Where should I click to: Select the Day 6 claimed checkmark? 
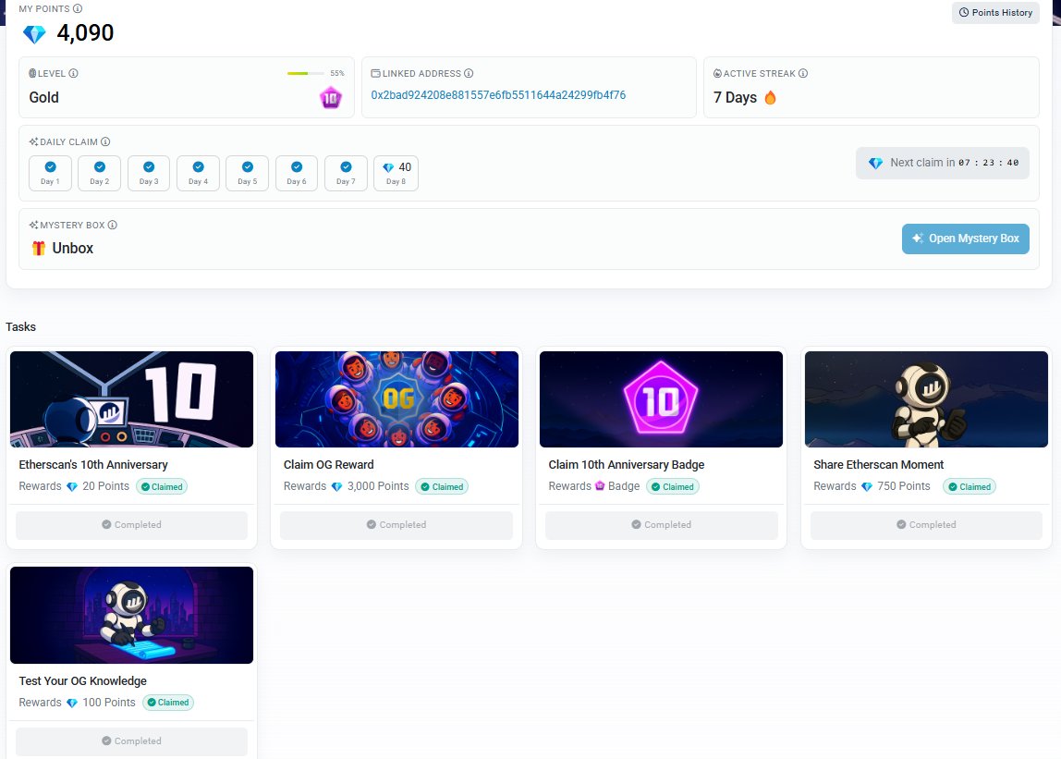pos(297,166)
